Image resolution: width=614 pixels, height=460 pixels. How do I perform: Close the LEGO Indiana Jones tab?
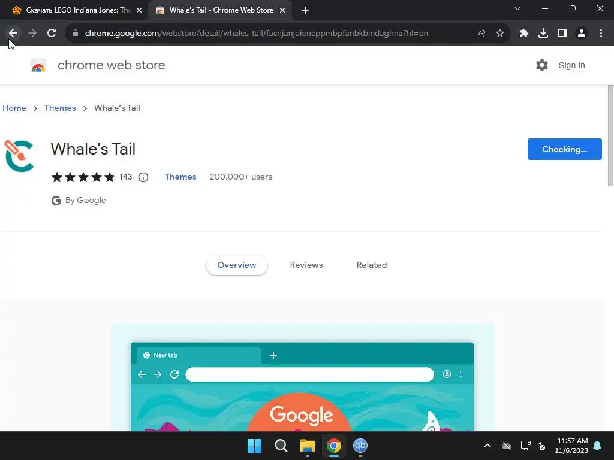139,11
